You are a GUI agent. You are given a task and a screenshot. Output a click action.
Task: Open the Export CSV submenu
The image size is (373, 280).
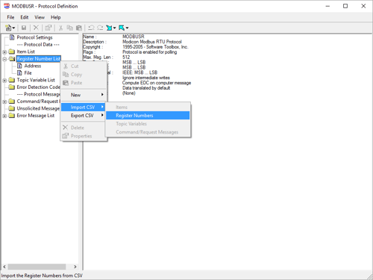click(84, 116)
